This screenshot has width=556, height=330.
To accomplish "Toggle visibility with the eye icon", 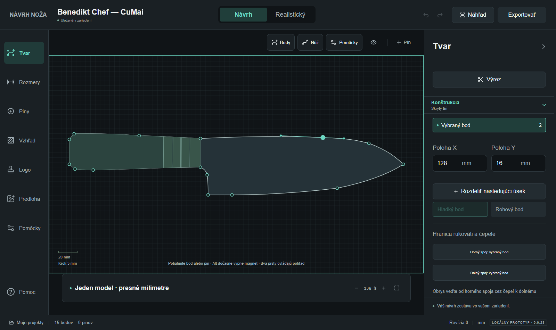I will pyautogui.click(x=374, y=42).
